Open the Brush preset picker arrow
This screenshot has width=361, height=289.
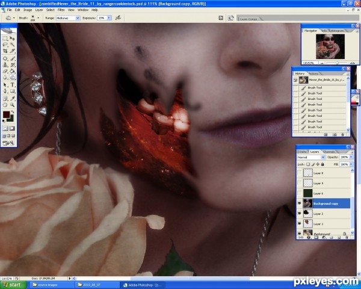pos(39,17)
